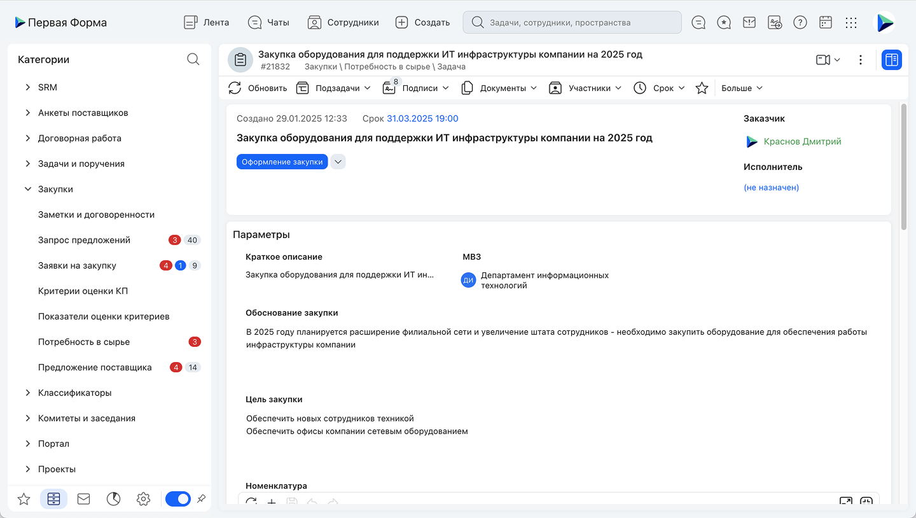Expand Анкеты поставщиков category
The image size is (916, 518).
pos(27,113)
